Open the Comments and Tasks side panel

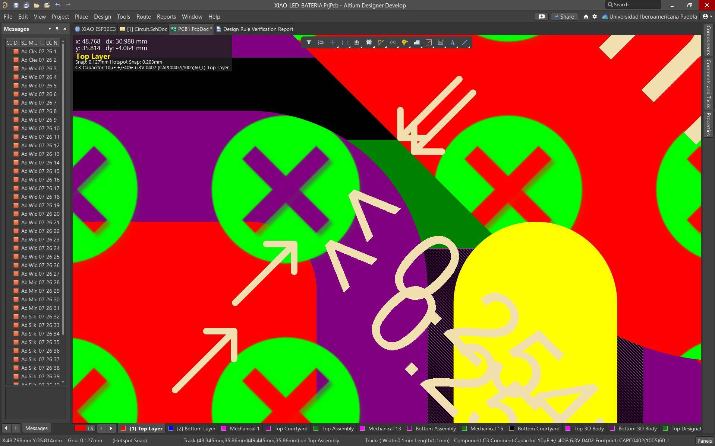pyautogui.click(x=708, y=84)
